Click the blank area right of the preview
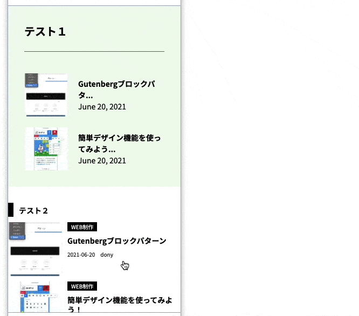Image resolution: width=359 pixels, height=316 pixels. [270, 162]
